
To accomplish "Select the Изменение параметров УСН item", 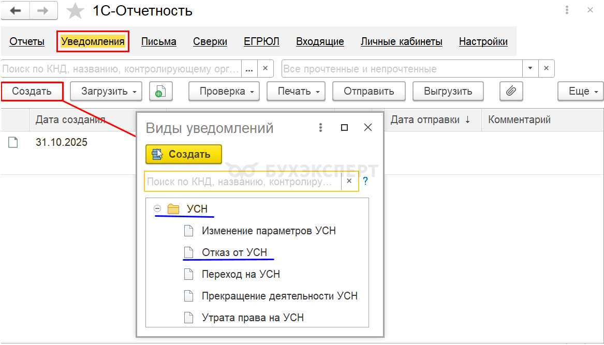I will coord(269,231).
